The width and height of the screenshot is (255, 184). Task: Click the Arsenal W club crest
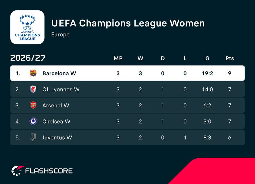[33, 105]
